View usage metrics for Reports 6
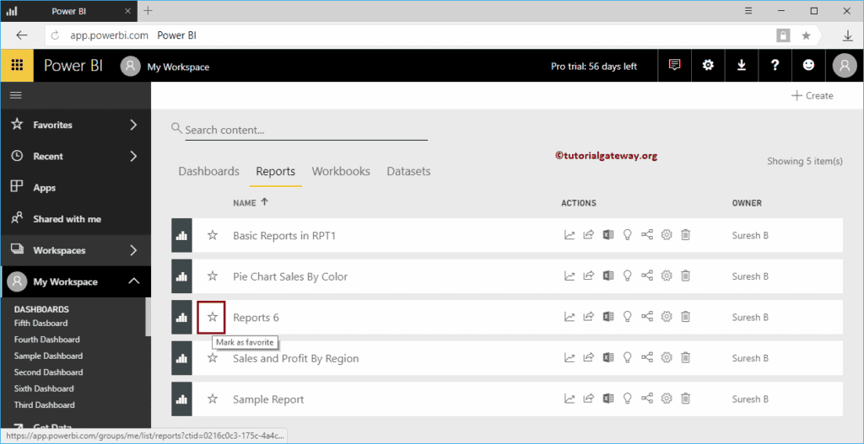The height and width of the screenshot is (444, 864). (x=570, y=317)
